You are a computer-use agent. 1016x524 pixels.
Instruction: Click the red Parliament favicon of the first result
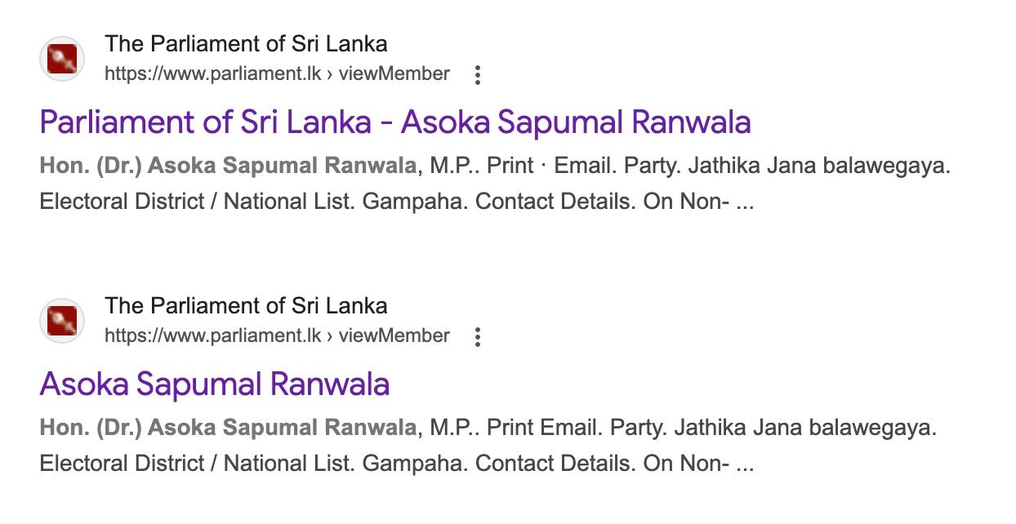62,59
